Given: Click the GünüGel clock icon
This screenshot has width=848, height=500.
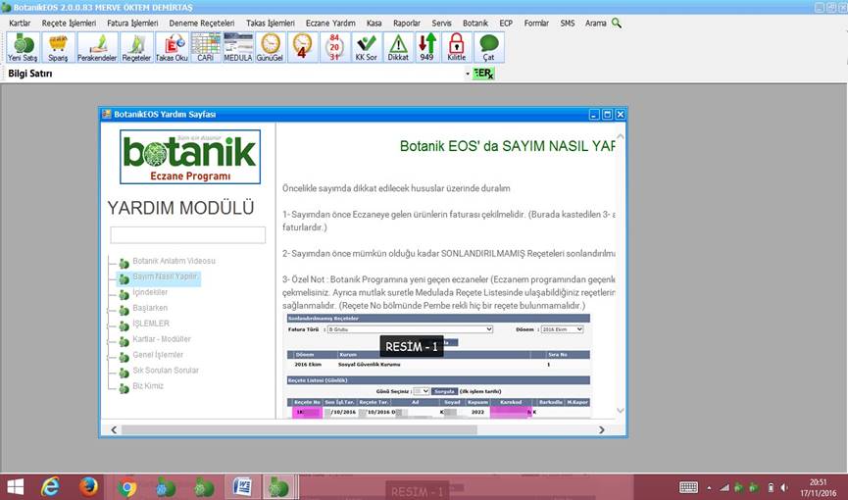Looking at the screenshot, I should [270, 47].
